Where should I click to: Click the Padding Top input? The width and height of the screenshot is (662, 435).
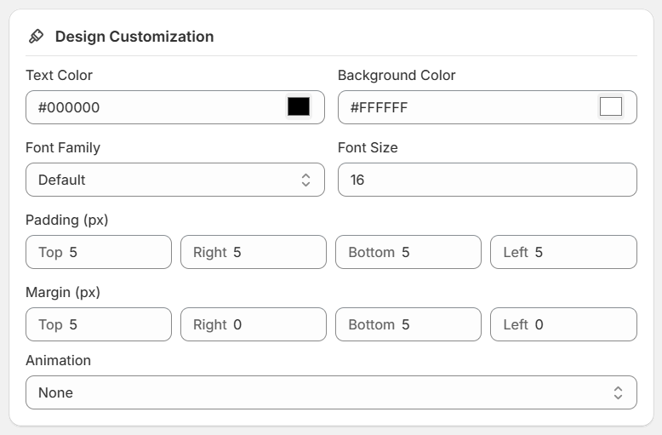click(x=111, y=252)
